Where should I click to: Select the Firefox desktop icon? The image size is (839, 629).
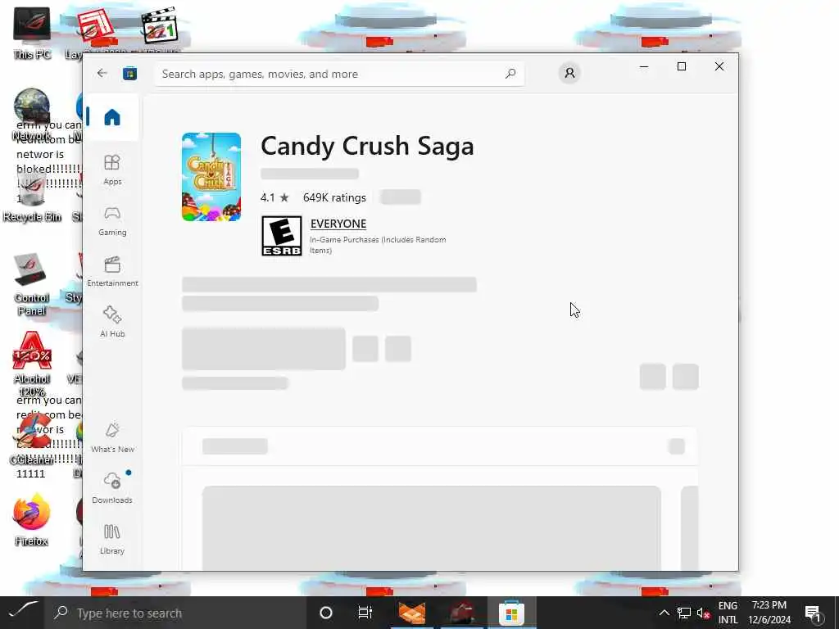[x=32, y=520]
